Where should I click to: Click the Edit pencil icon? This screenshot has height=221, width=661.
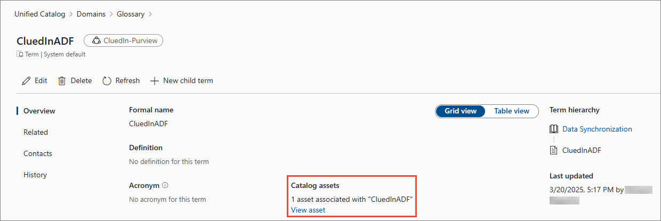[x=26, y=81]
